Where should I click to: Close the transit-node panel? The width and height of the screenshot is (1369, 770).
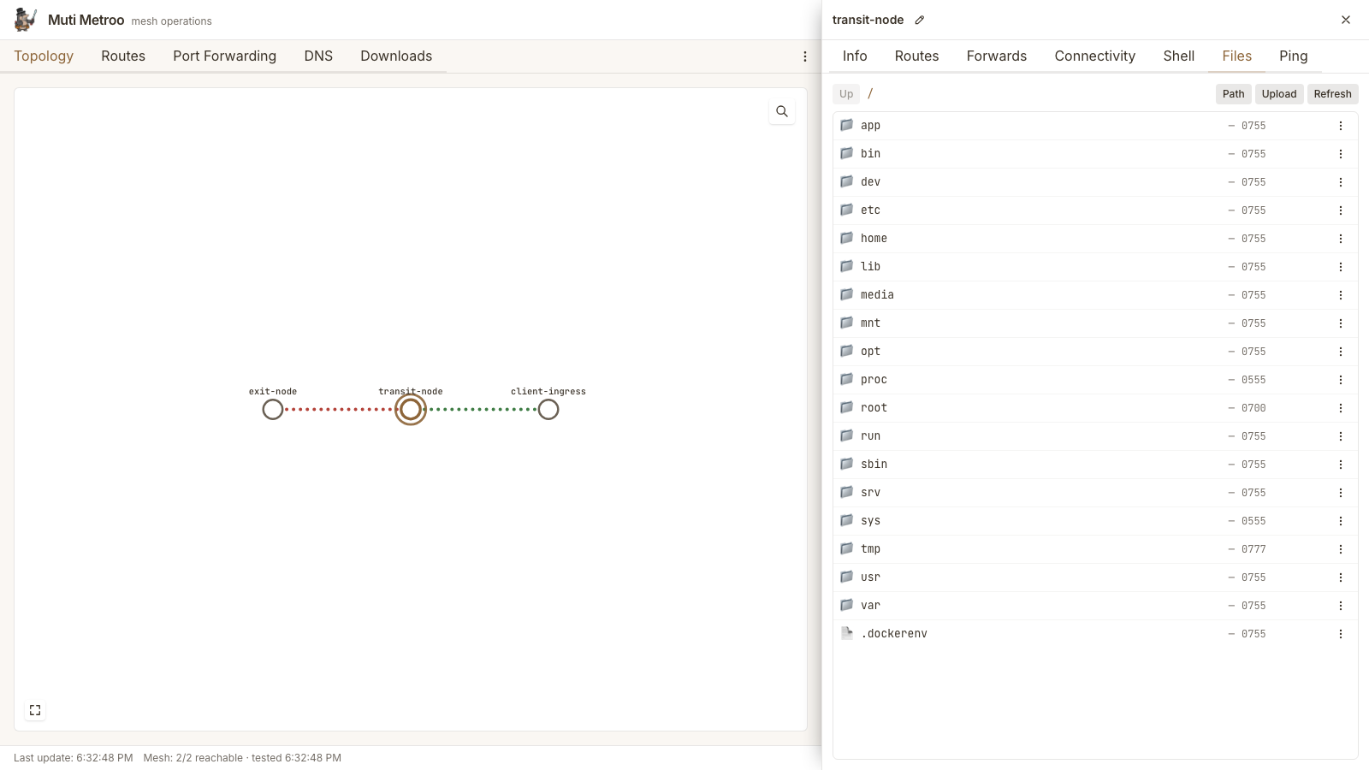pos(1346,20)
